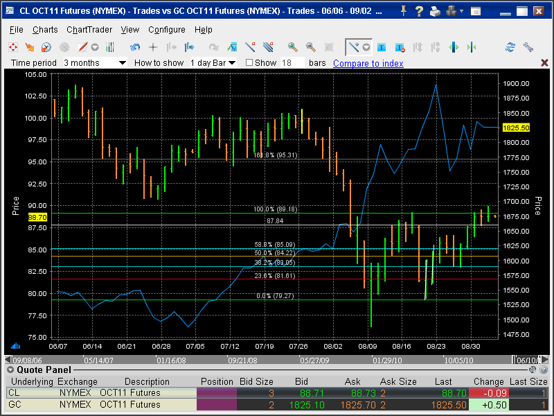This screenshot has height=416, width=554.
Task: Open the File menu
Action: [x=16, y=30]
